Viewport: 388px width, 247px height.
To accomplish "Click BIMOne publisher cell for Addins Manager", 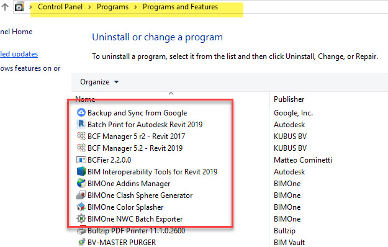I will (287, 184).
